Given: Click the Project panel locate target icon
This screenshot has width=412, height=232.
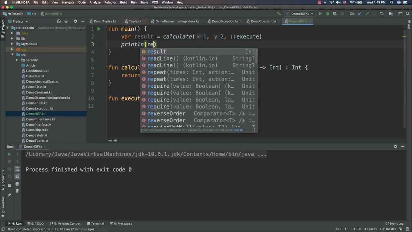Looking at the screenshot, I should click(x=59, y=21).
